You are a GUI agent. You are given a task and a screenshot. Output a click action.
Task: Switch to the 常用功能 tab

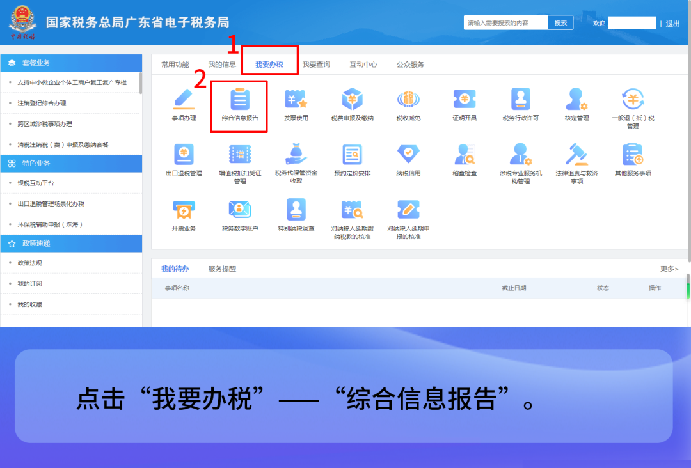coord(175,65)
